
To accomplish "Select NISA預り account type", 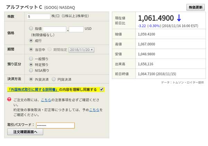I will [31, 70].
